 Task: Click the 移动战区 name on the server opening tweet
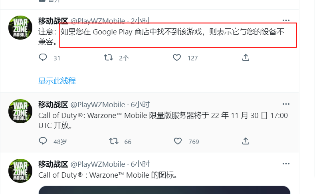point(53,105)
